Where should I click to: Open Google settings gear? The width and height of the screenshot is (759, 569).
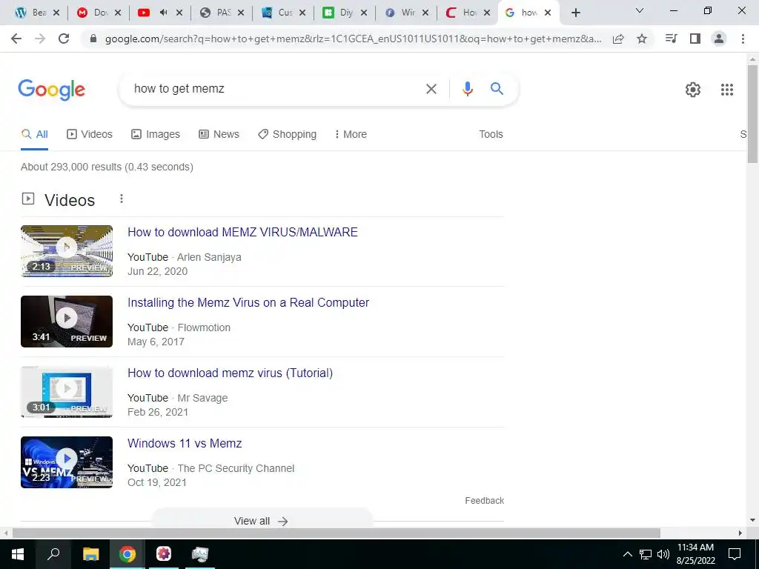693,90
